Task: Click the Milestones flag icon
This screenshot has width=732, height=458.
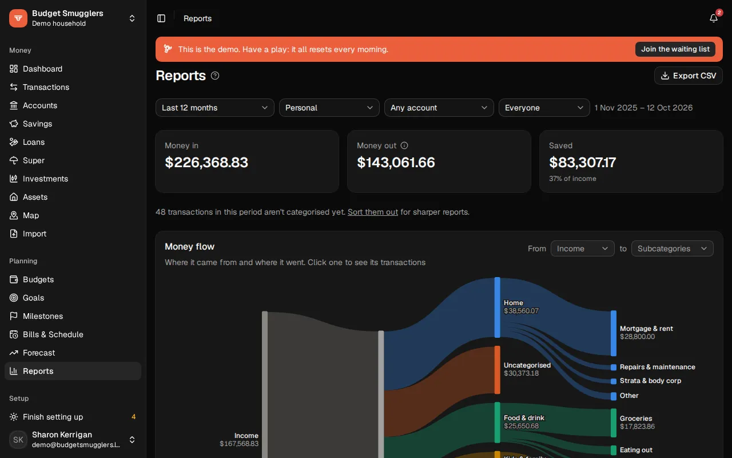Action: 14,316
